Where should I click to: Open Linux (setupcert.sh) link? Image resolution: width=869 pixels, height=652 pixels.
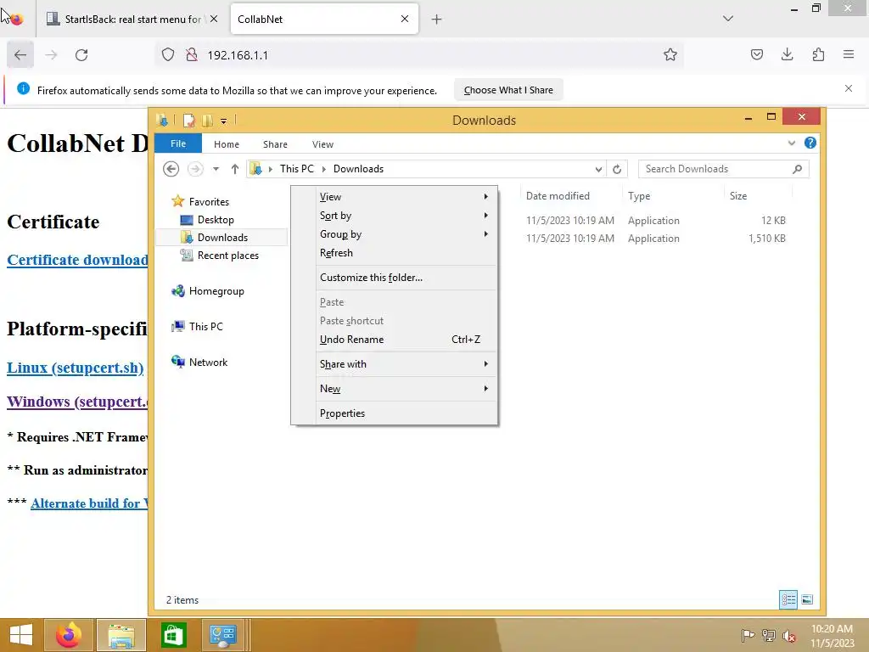(x=76, y=368)
